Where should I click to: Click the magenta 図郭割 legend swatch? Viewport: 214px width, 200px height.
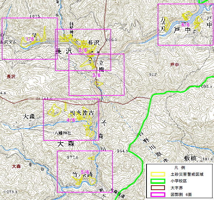pos(158,194)
